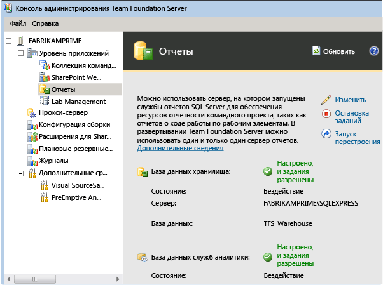The height and width of the screenshot is (285, 383).
Task: Select FABRIKAMPRIME root node label
Action: (x=55, y=41)
